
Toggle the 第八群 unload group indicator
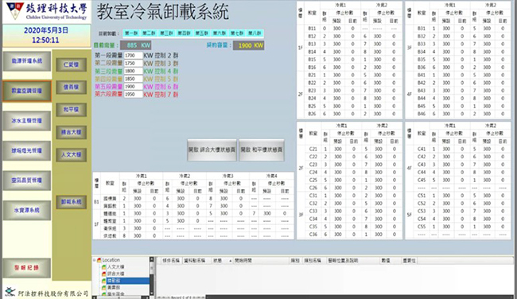coord(255,33)
